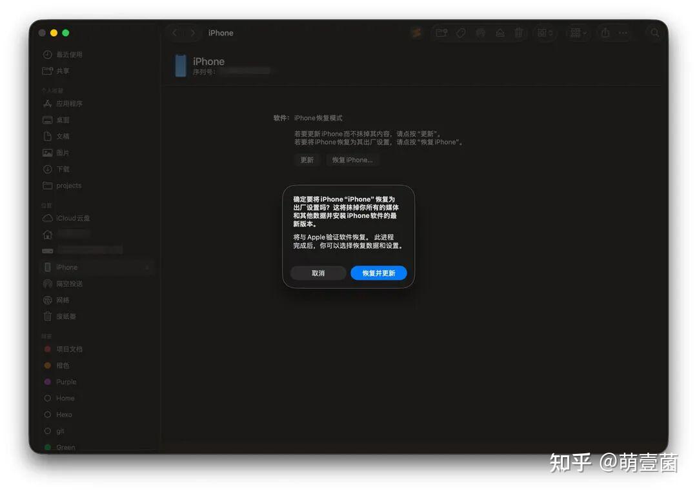Click the blurred disk drive icon in the sidebar
The width and height of the screenshot is (697, 492).
tap(48, 251)
